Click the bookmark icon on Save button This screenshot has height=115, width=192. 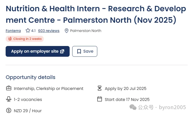(x=79, y=51)
